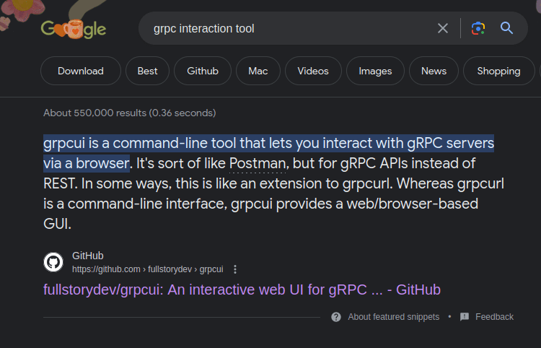541x348 pixels.
Task: Switch to Images results
Action: (375, 71)
